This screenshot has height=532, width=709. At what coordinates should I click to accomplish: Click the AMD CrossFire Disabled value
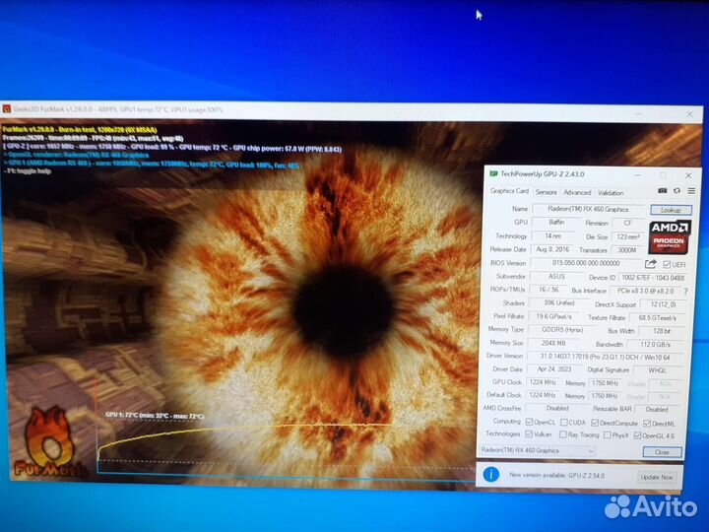pos(557,408)
